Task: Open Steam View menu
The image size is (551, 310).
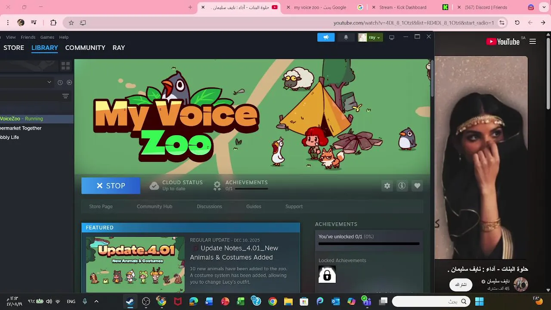Action: coord(11,37)
